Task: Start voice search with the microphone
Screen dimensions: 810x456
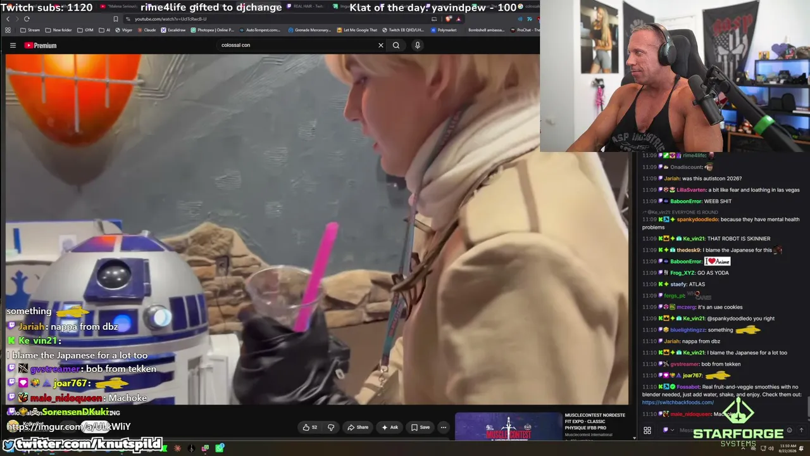Action: pyautogui.click(x=417, y=45)
